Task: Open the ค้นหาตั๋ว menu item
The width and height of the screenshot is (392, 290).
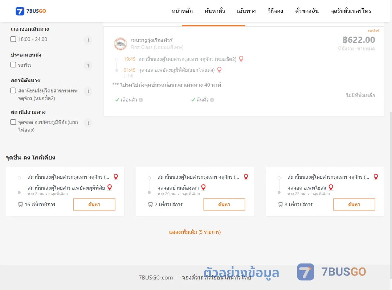Action: [215, 11]
